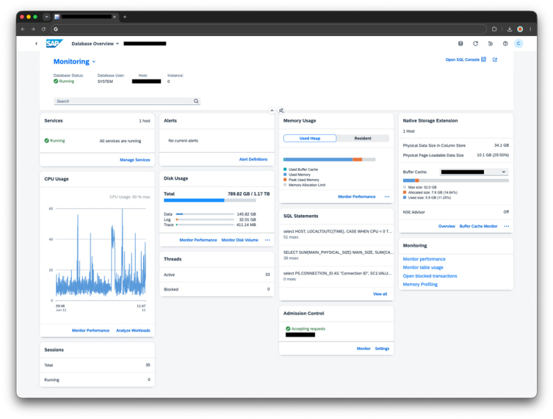Click the CPU usage chart
This screenshot has height=419, width=553.
(x=101, y=254)
